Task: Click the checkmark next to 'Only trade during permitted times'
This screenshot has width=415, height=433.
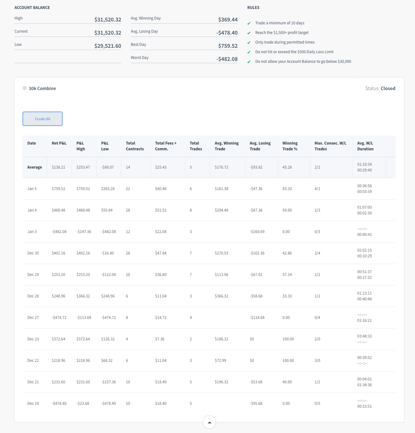Action: coord(249,43)
